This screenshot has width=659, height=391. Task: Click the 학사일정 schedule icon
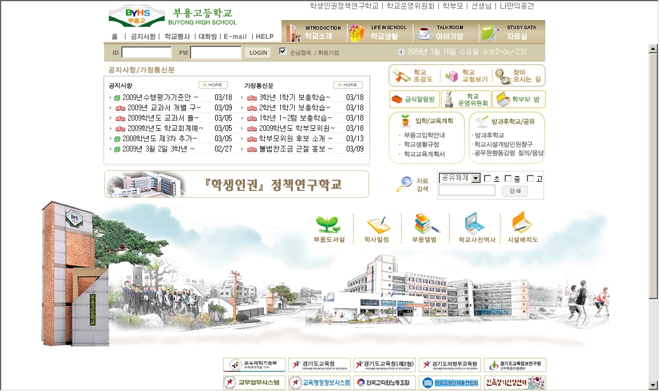(376, 224)
